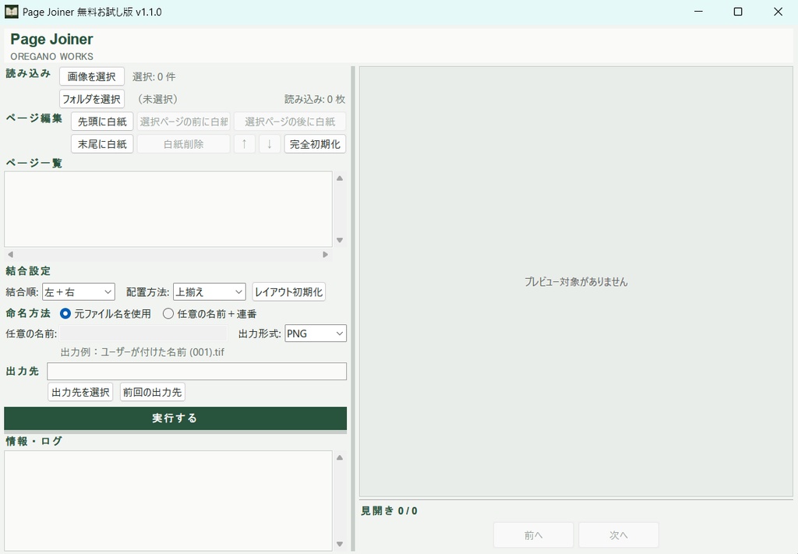The image size is (798, 554).
Task: Click 完全初期化 button
Action: tap(315, 144)
